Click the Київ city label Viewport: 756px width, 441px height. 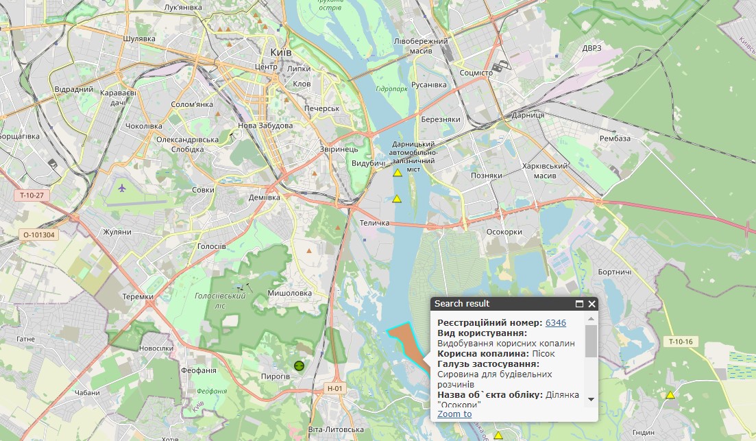(282, 53)
